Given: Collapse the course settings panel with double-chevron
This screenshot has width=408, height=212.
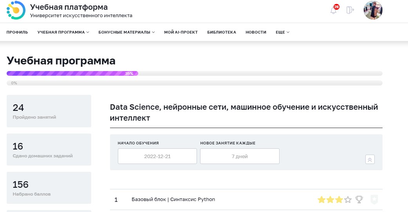Looking at the screenshot, I should 370,159.
